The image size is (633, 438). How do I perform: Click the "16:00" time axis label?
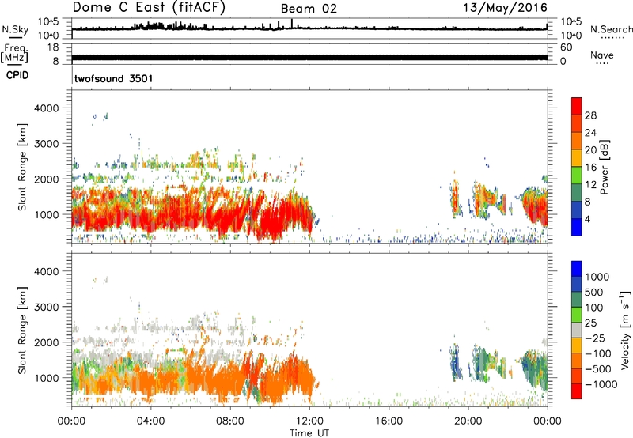[389, 421]
